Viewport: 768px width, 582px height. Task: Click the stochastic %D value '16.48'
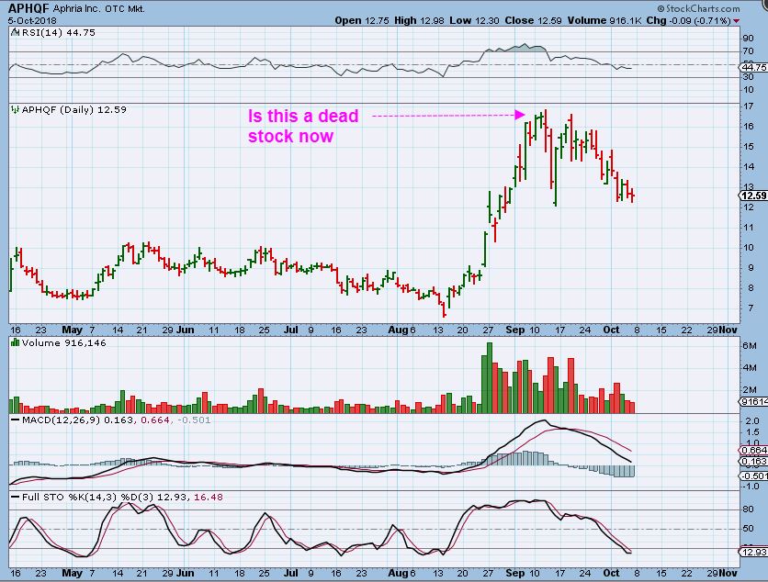[x=209, y=497]
